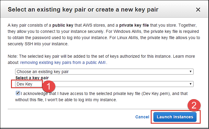
Task: Click the red step 1 marker
Action: [x=49, y=87]
